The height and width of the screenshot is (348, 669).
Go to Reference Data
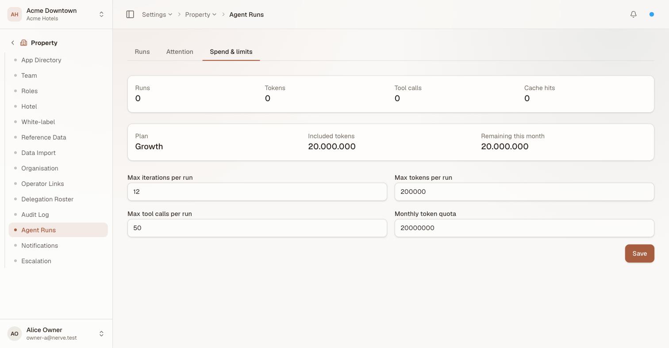58,137
